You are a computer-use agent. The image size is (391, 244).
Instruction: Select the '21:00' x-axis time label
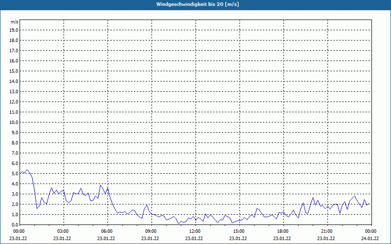[327, 231]
